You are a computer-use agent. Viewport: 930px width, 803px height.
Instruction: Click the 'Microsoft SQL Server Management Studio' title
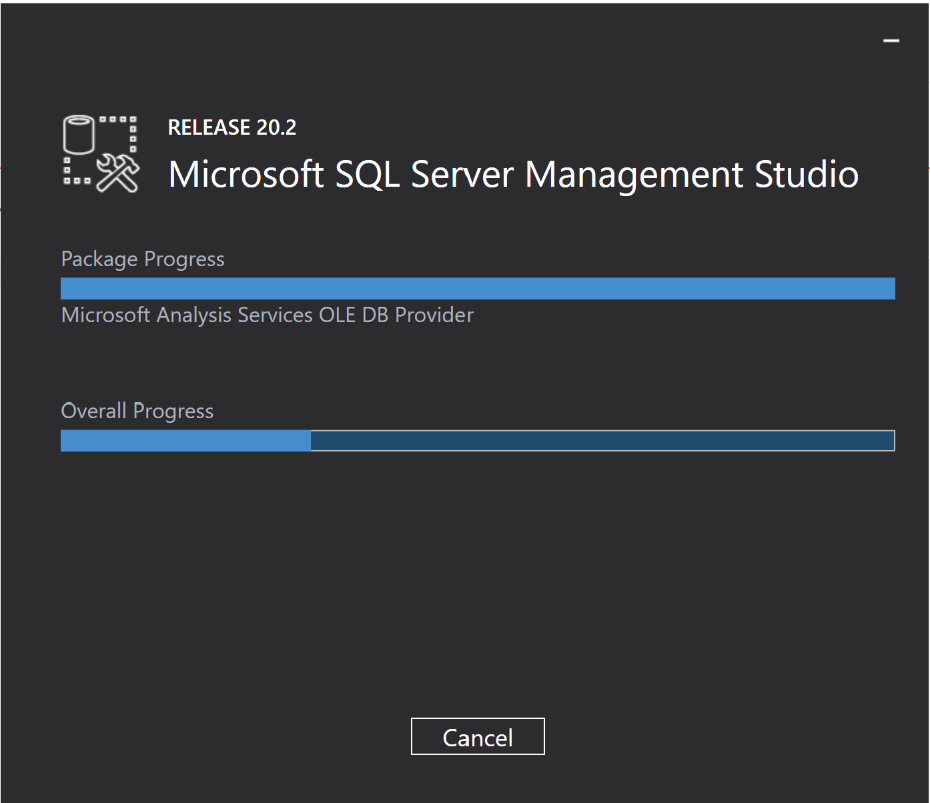tap(513, 175)
